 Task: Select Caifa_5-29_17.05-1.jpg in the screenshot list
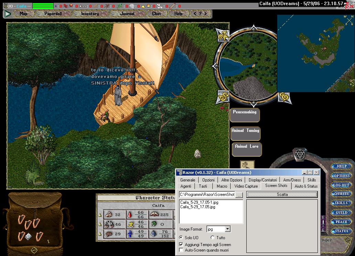(199, 202)
